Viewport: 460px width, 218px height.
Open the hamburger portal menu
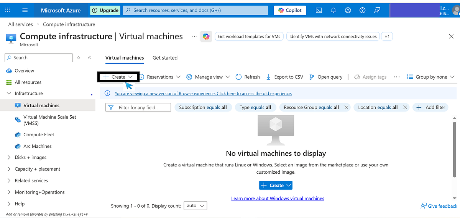(25, 10)
